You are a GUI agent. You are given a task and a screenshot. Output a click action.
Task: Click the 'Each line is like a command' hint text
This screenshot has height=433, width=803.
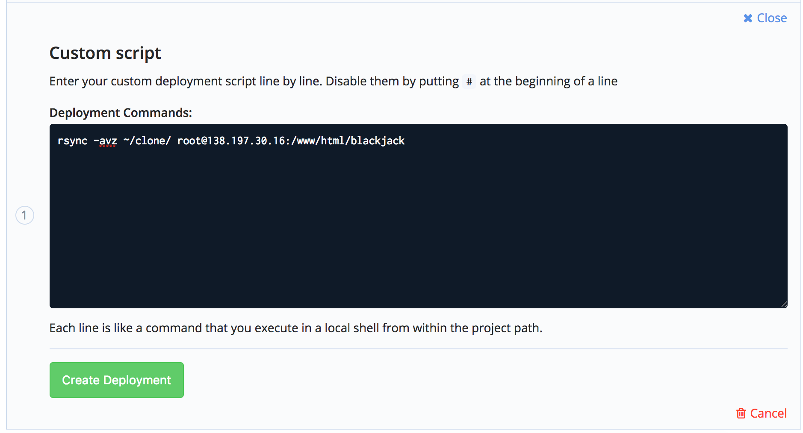[296, 328]
